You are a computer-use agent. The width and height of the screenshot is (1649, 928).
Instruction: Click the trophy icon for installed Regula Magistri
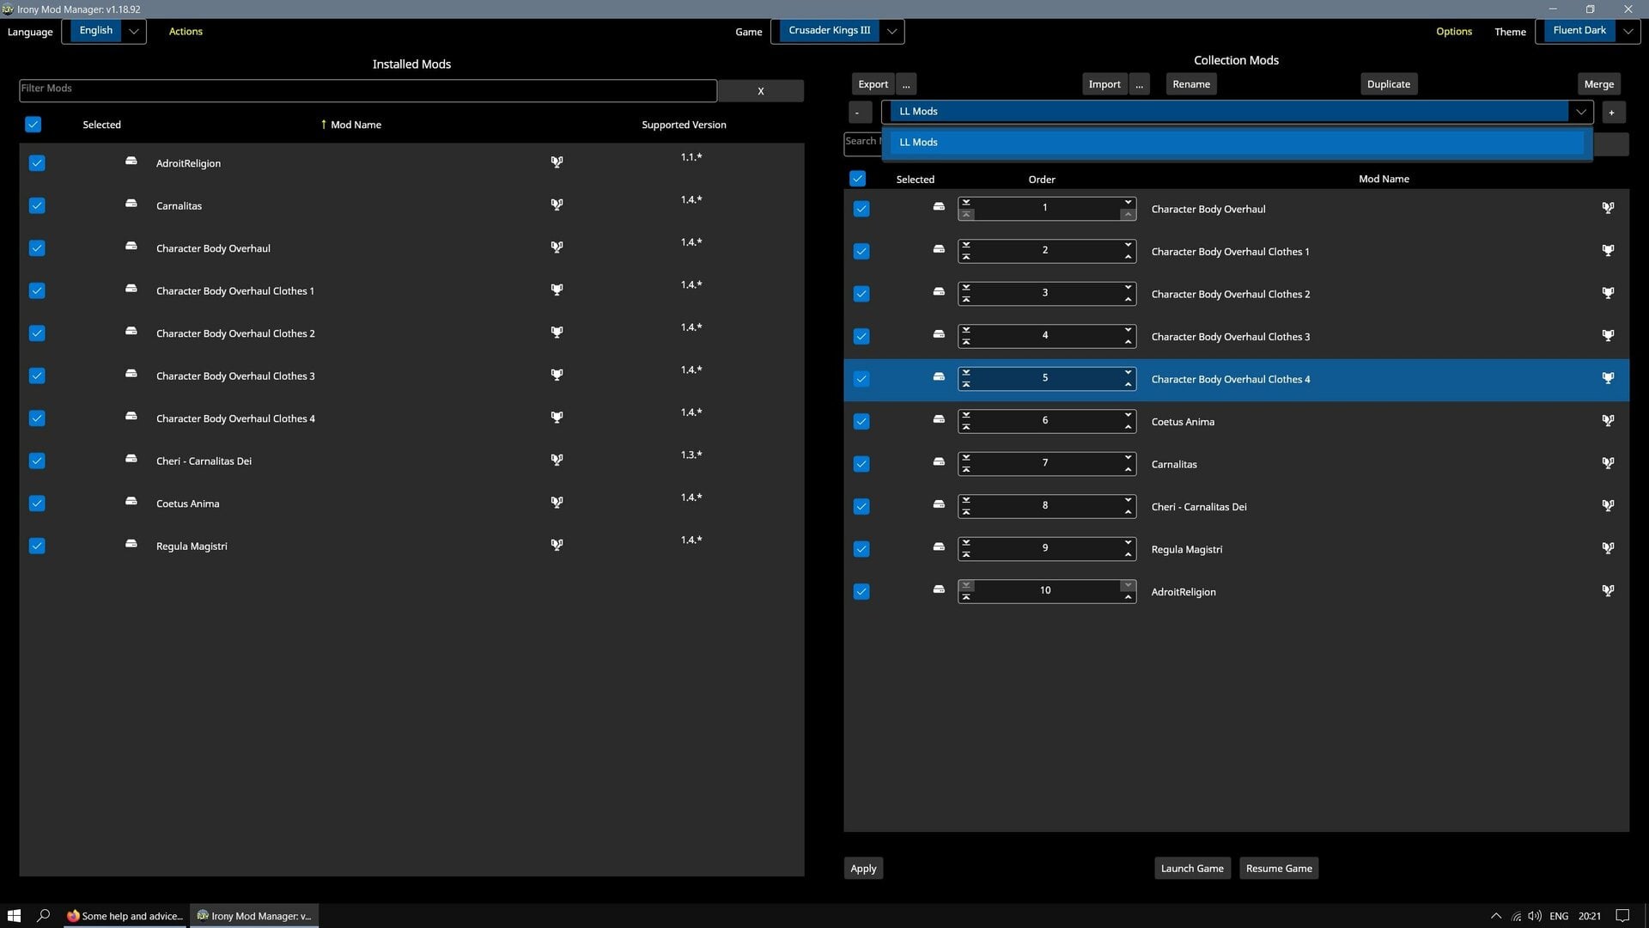click(x=557, y=545)
